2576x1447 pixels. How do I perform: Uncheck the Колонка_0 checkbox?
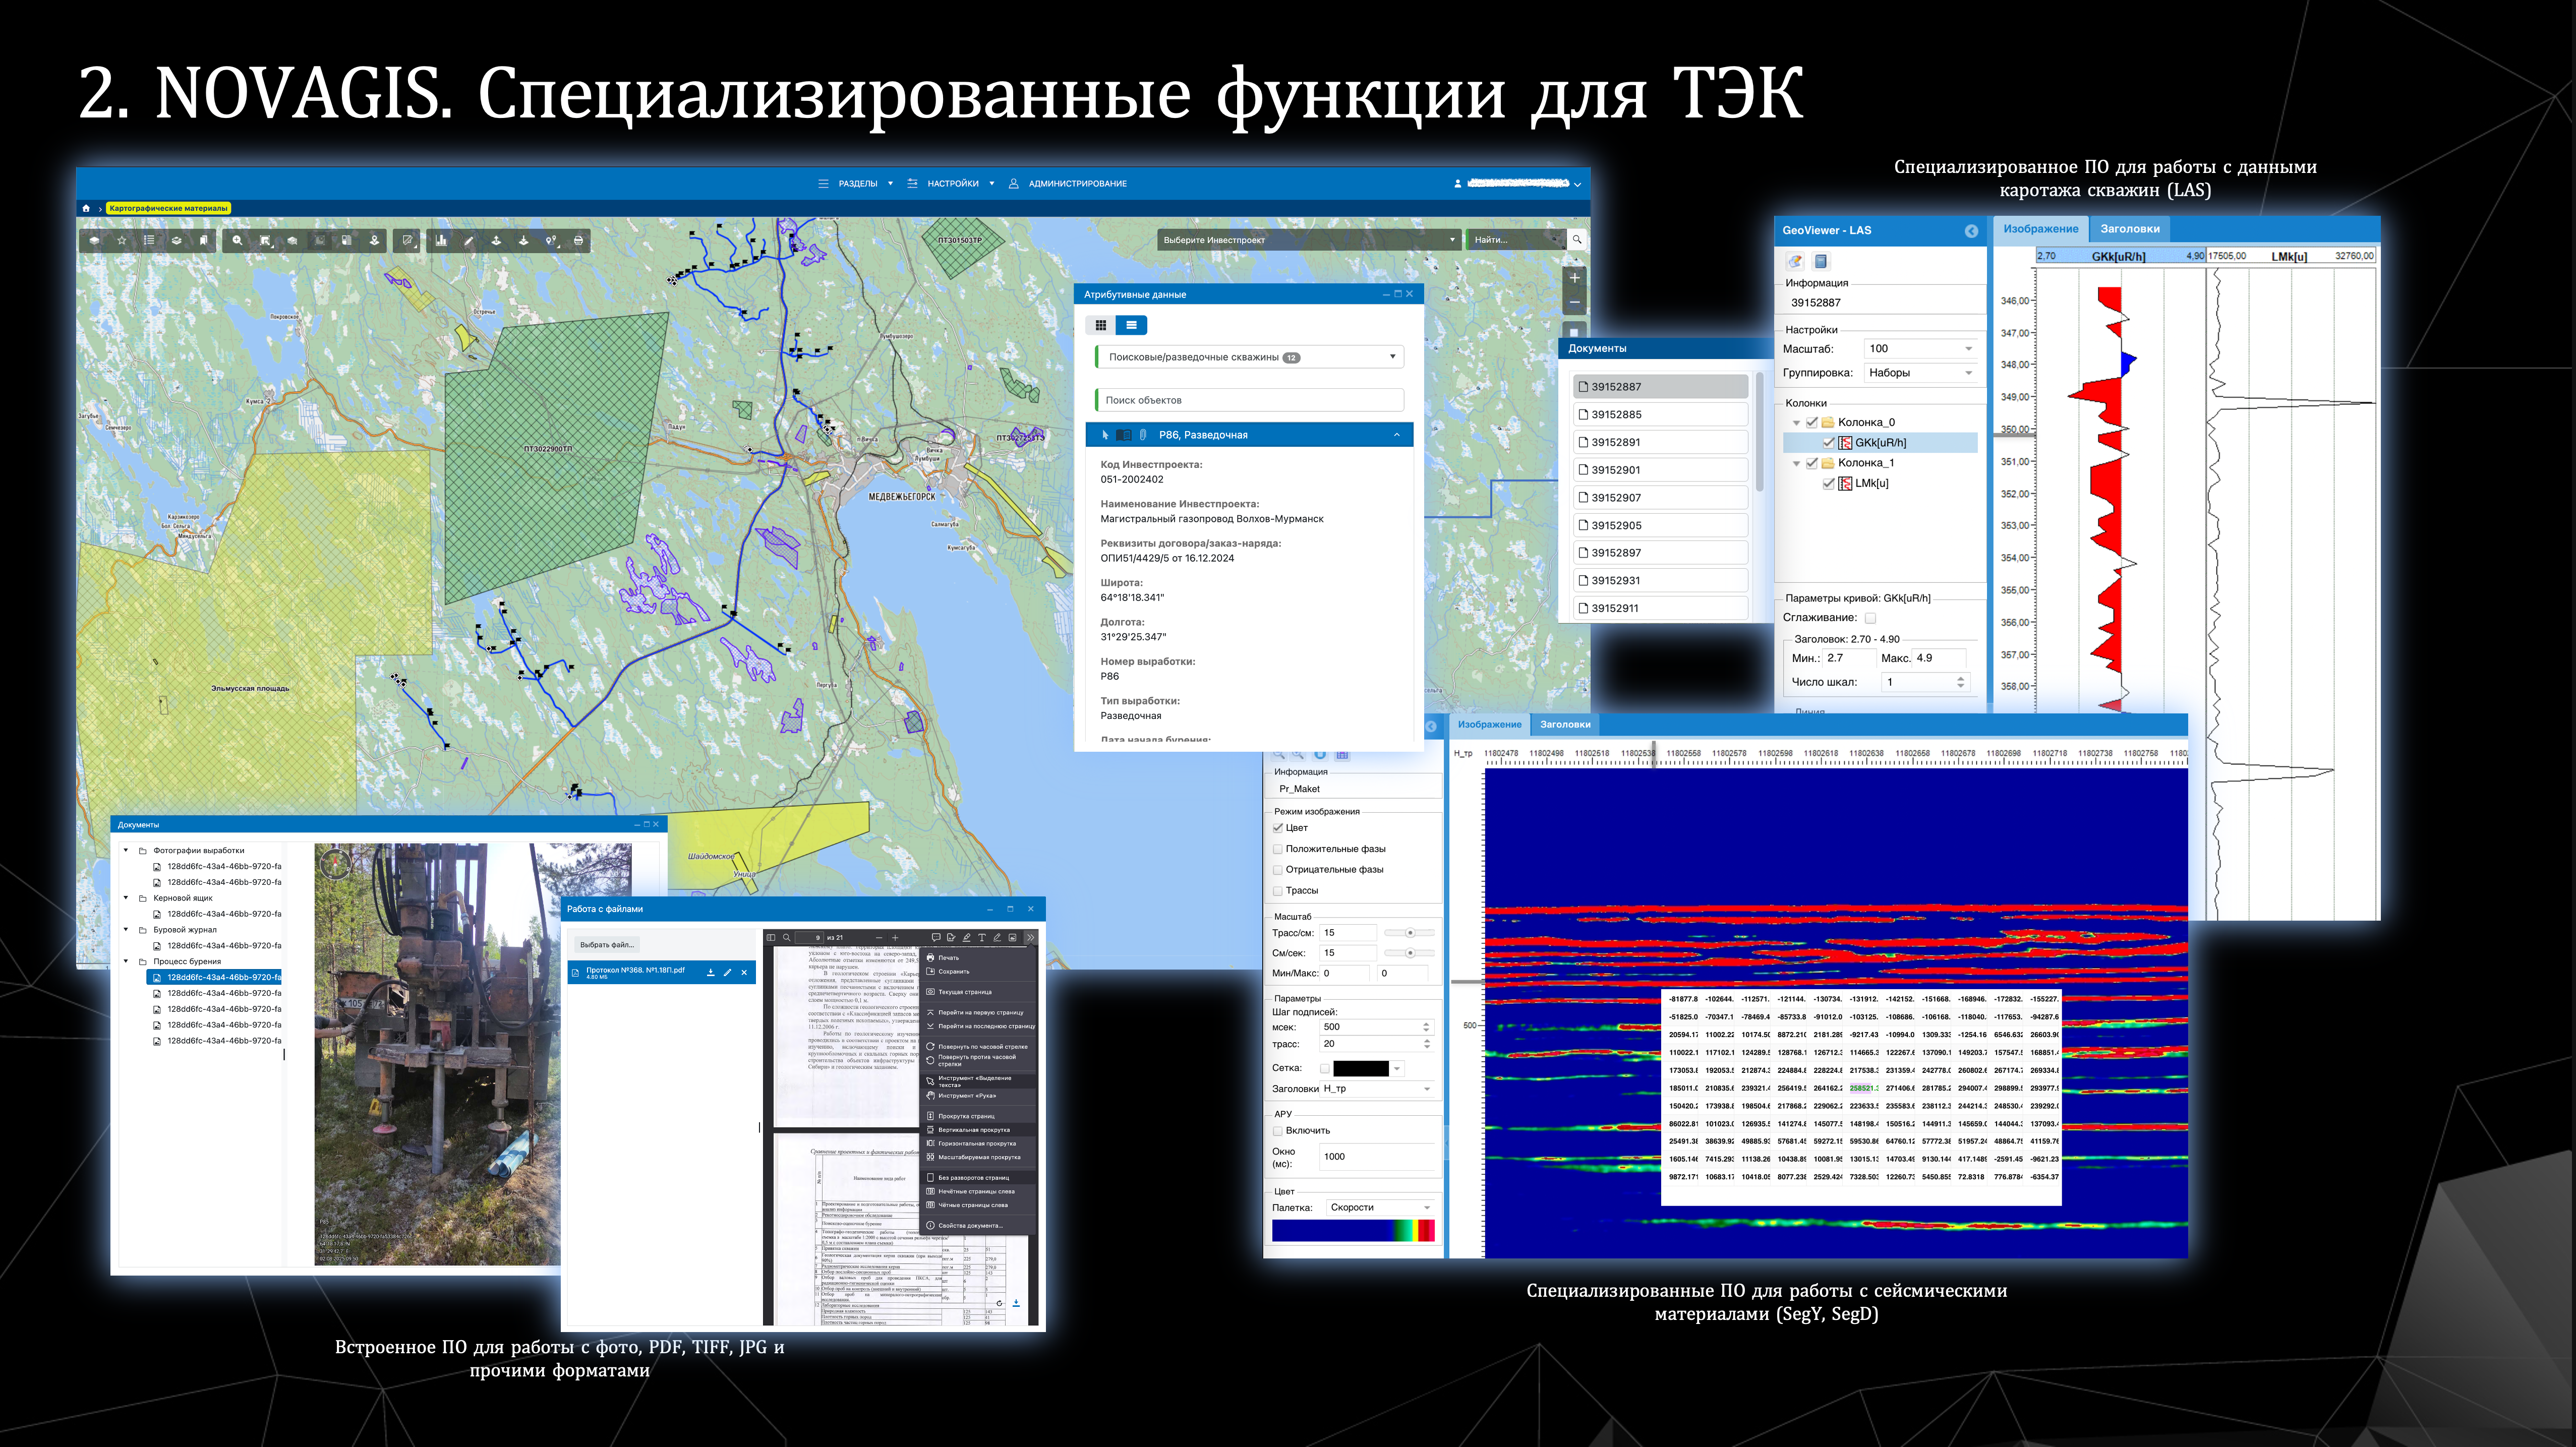click(x=1812, y=422)
